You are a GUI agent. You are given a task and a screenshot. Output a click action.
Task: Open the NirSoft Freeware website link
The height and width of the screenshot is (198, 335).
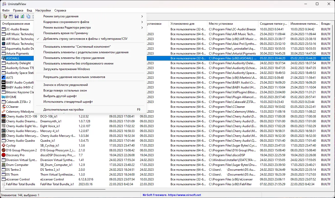tap(172, 195)
